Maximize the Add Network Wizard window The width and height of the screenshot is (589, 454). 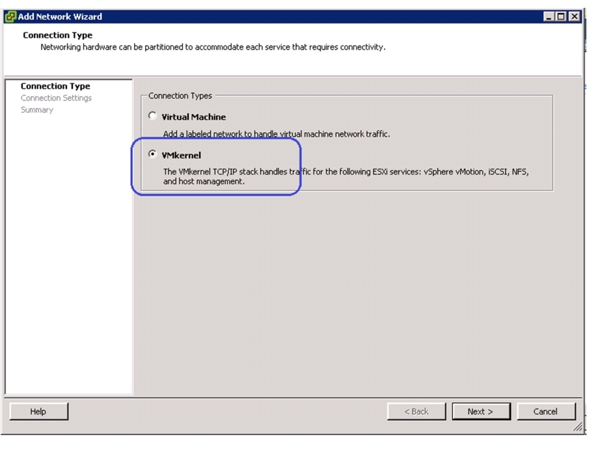[x=561, y=16]
